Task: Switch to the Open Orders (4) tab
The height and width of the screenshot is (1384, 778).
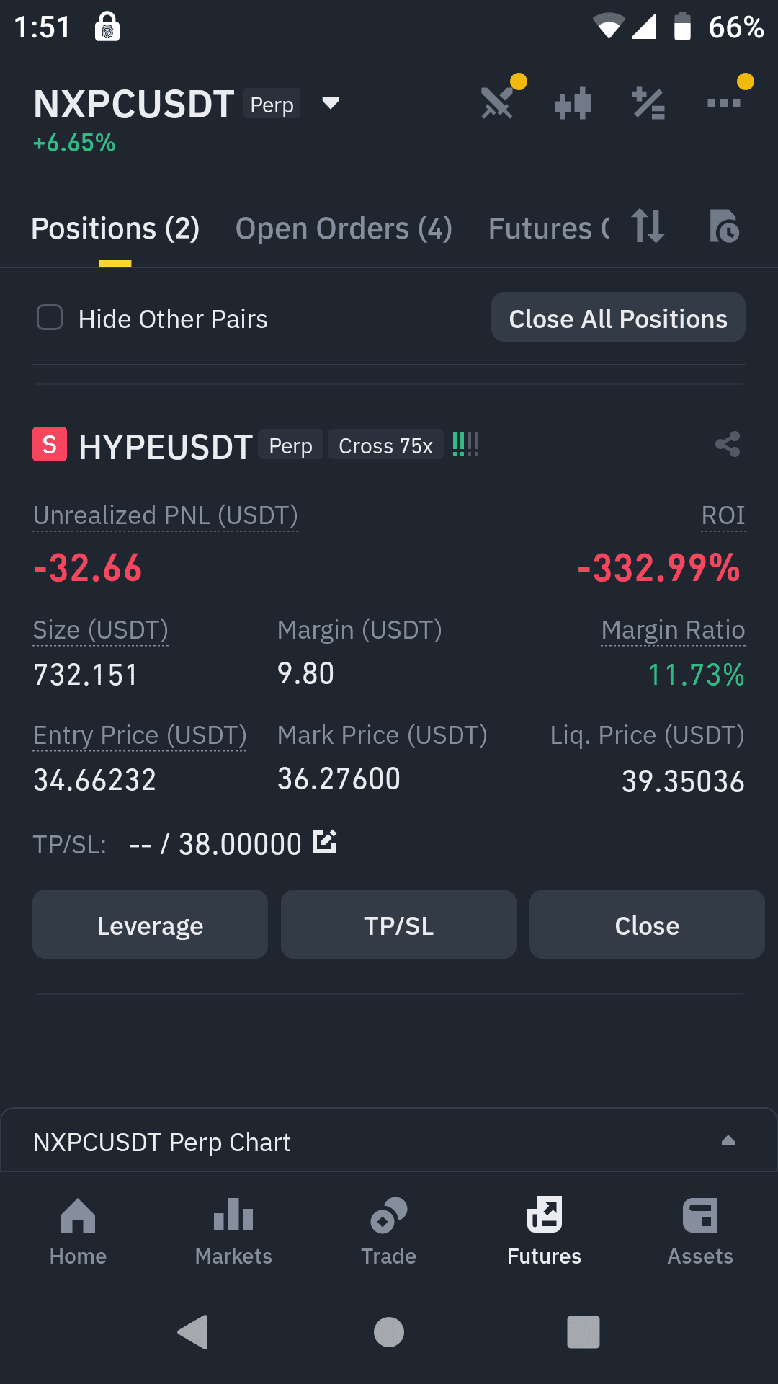Action: pyautogui.click(x=344, y=229)
